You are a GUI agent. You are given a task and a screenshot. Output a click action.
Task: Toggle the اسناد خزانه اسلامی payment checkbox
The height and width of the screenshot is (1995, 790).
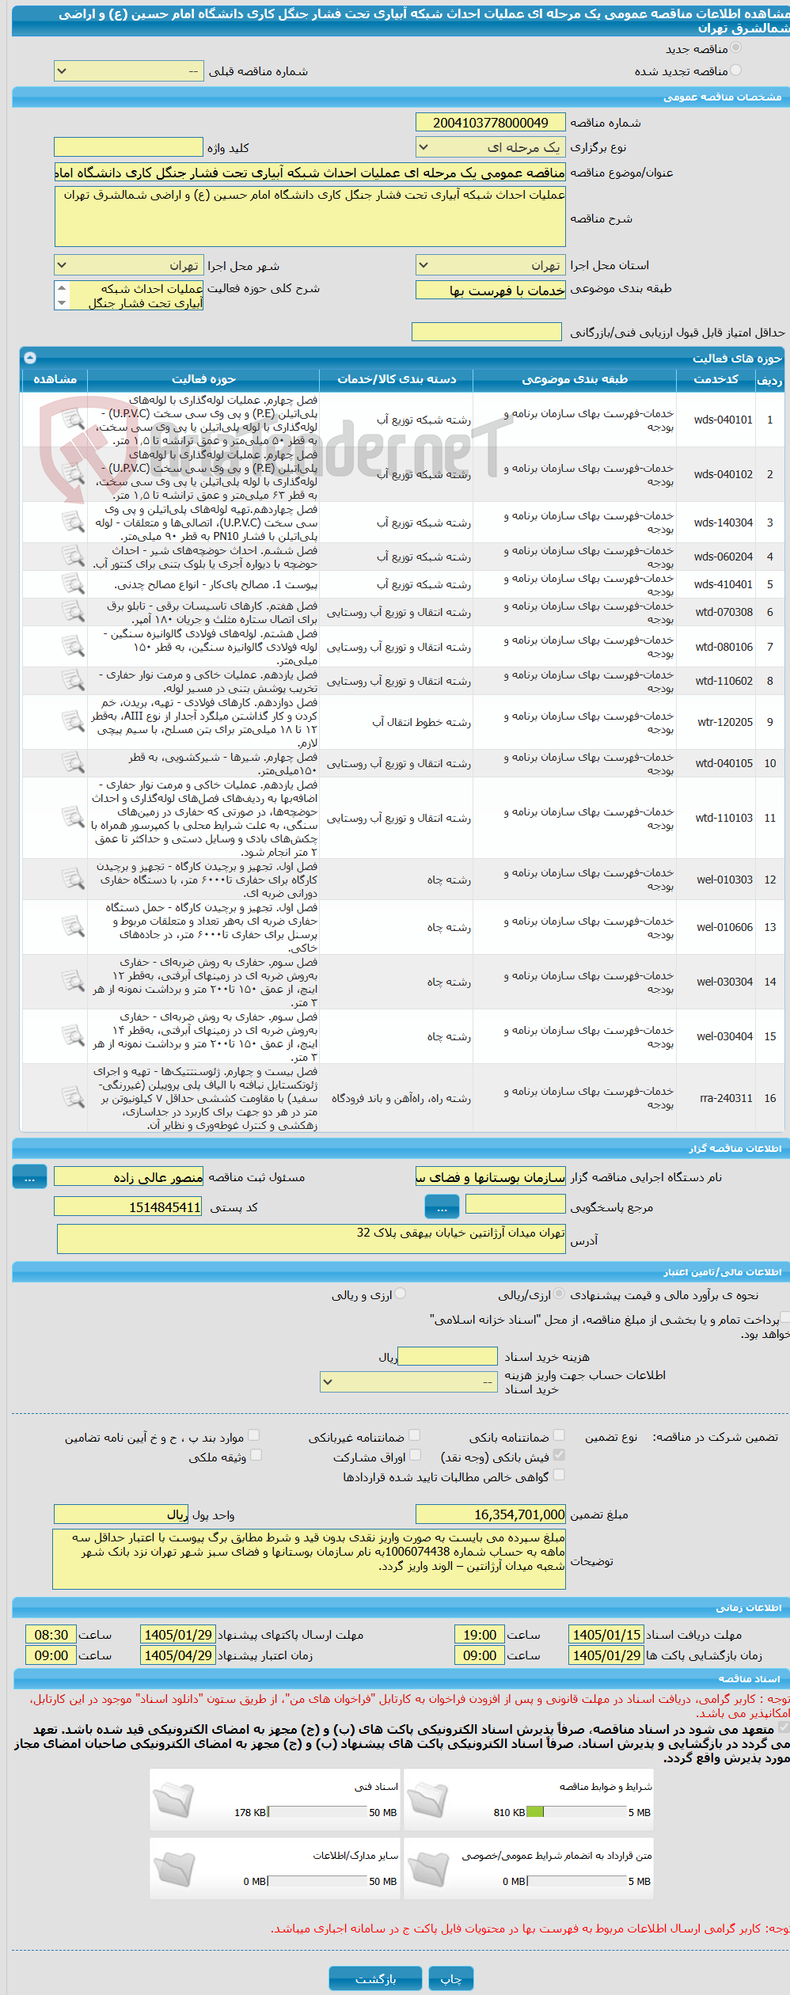pyautogui.click(x=785, y=1317)
